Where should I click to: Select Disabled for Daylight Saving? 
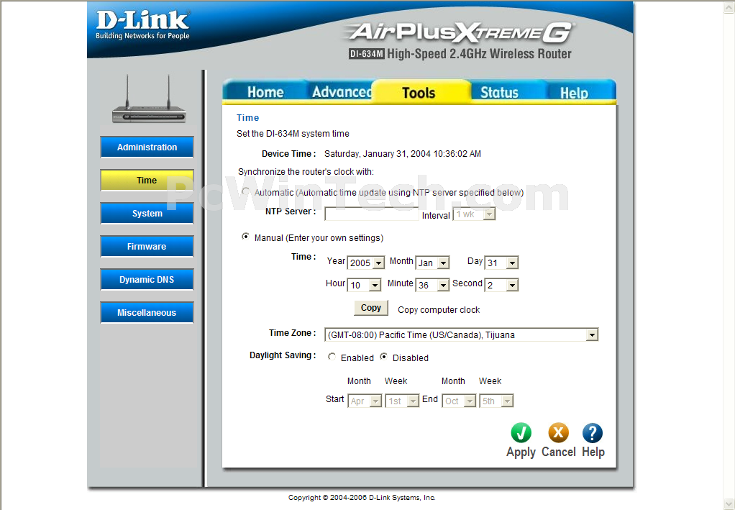(x=383, y=357)
